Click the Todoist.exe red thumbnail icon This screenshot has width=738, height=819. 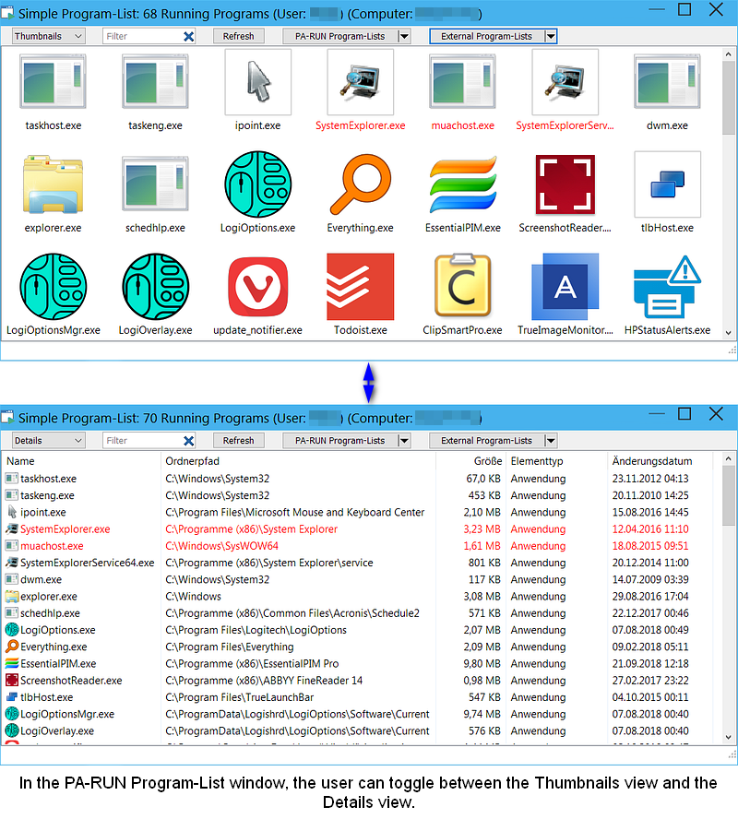point(360,286)
